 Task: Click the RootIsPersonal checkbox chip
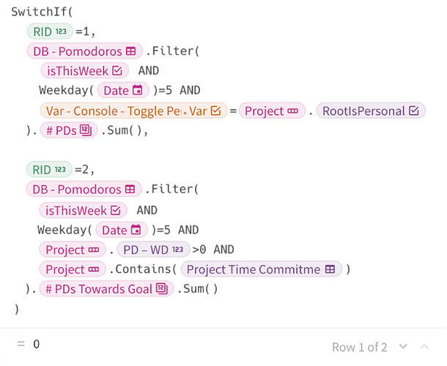[371, 111]
